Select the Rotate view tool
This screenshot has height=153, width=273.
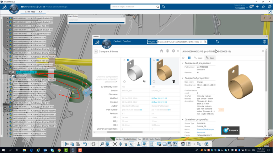pos(126,144)
